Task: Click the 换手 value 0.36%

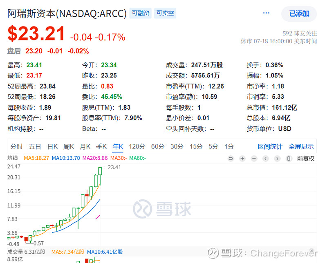Action: coord(274,65)
